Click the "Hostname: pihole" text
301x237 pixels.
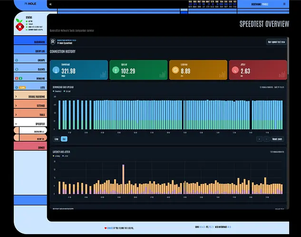[260, 4]
